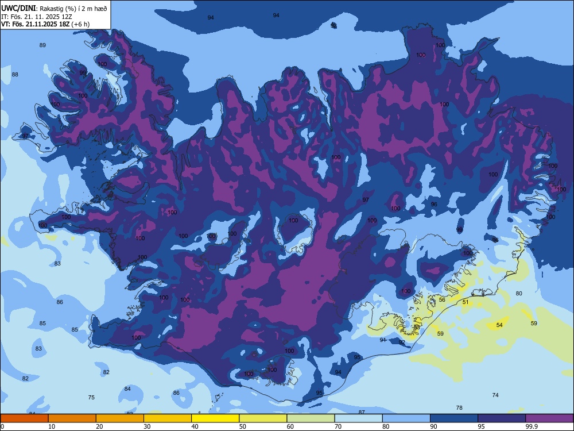Pick the bright yellow 40–50 legend swatch
The height and width of the screenshot is (431, 574).
tap(215, 418)
